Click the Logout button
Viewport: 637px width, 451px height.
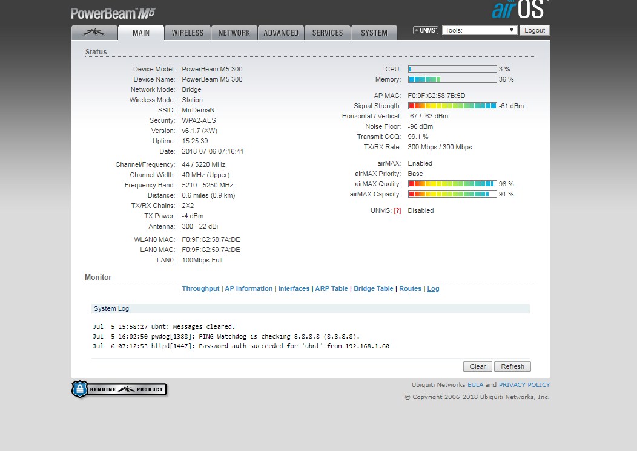534,30
